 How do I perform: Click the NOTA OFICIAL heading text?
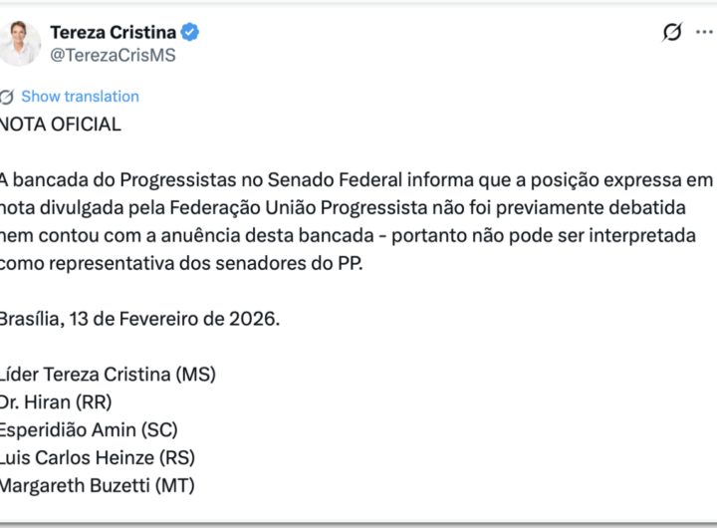[60, 125]
